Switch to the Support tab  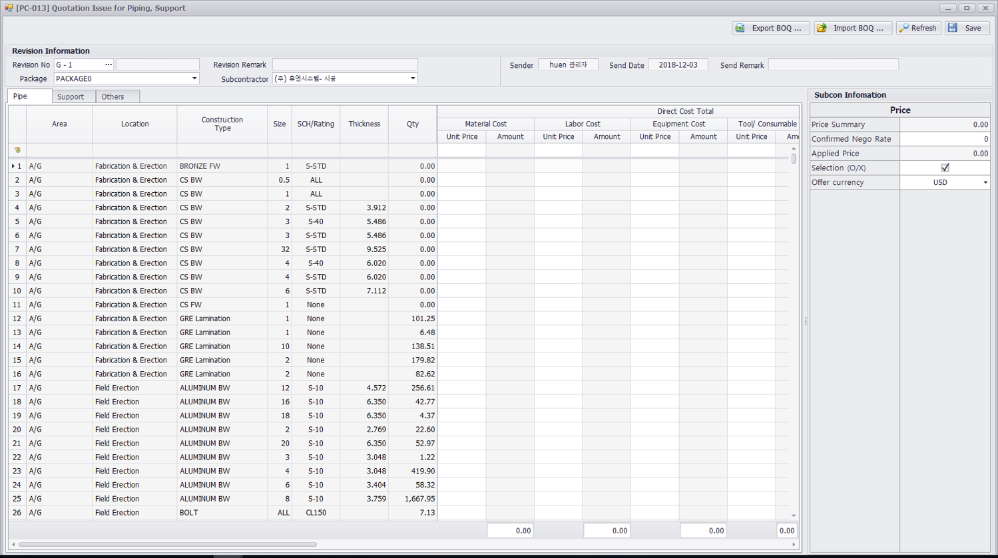71,96
